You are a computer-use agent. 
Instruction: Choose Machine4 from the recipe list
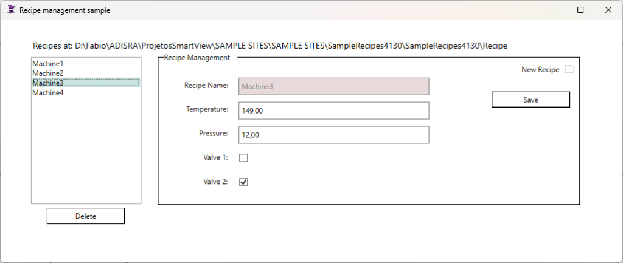pyautogui.click(x=48, y=92)
